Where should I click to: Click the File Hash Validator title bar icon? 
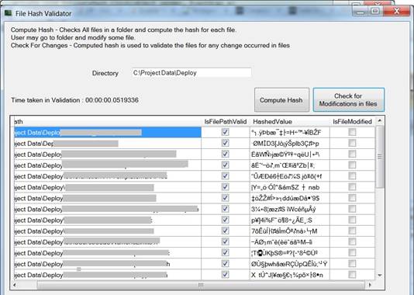pyautogui.click(x=9, y=13)
